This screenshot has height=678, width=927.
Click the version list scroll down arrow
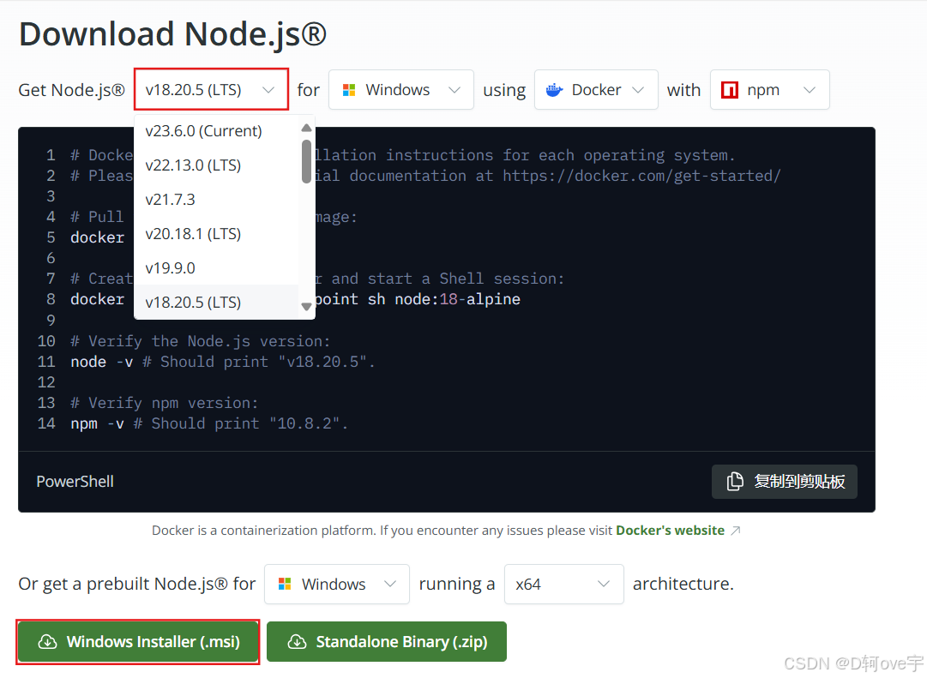click(306, 306)
